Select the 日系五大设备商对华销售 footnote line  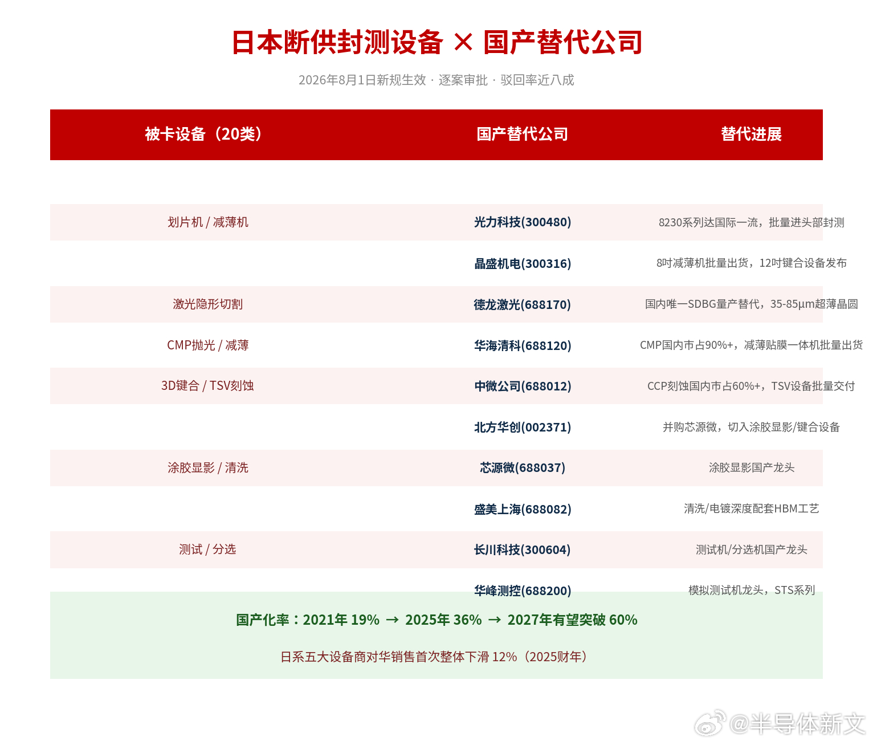tap(436, 657)
